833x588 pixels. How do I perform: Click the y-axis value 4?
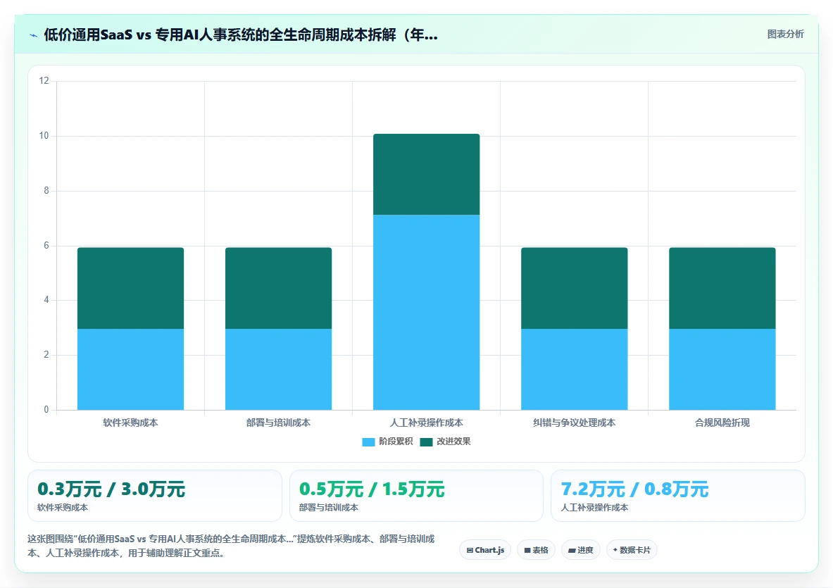tap(46, 299)
